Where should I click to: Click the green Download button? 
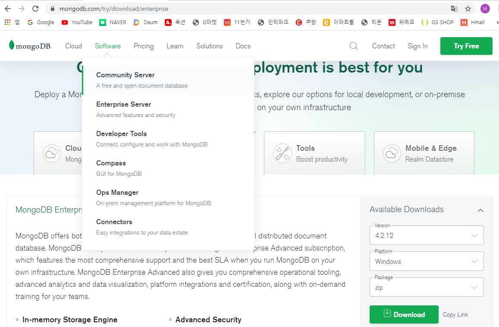[404, 314]
